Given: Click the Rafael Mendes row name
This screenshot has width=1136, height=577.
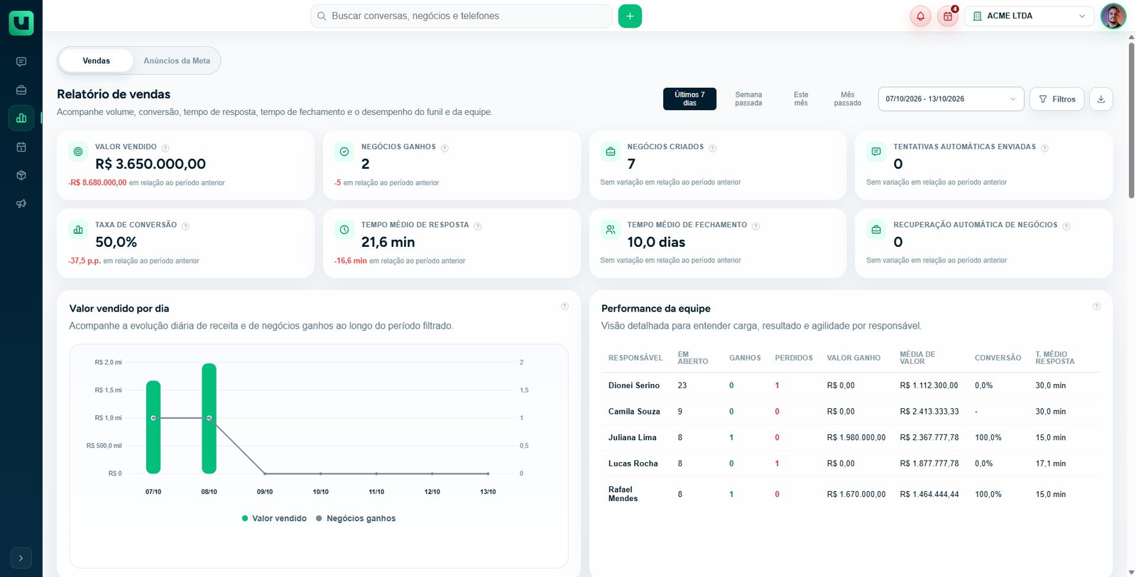Looking at the screenshot, I should coord(623,494).
